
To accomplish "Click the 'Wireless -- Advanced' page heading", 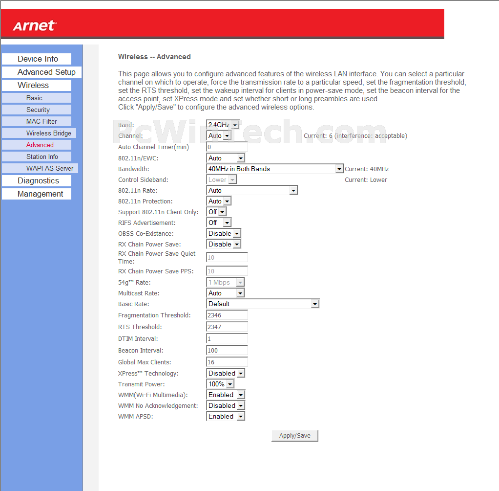I will [x=154, y=57].
